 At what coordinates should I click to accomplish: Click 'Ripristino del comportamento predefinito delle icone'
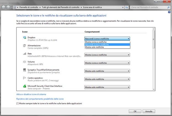tap(40, 99)
